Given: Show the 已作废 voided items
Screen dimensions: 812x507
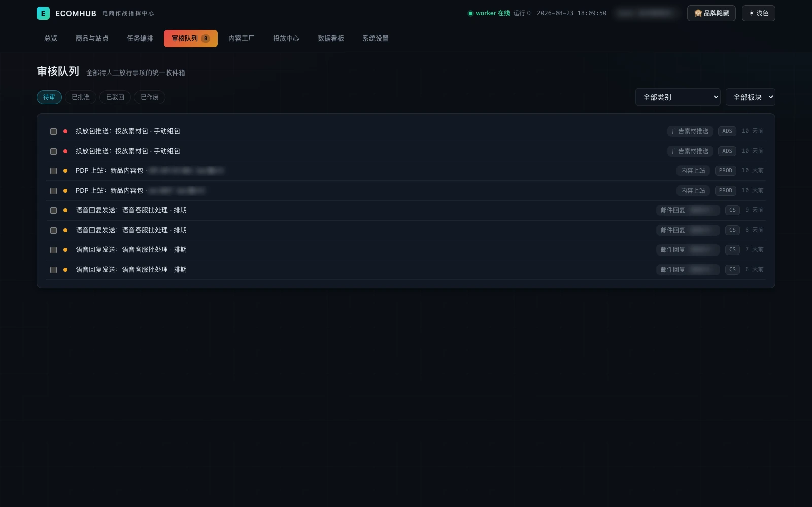Looking at the screenshot, I should 150,97.
